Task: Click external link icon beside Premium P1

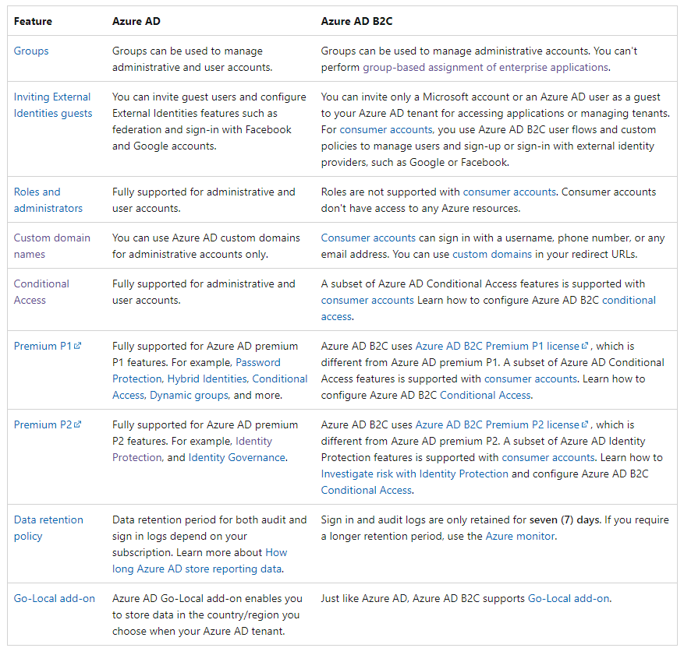Action: (x=78, y=346)
